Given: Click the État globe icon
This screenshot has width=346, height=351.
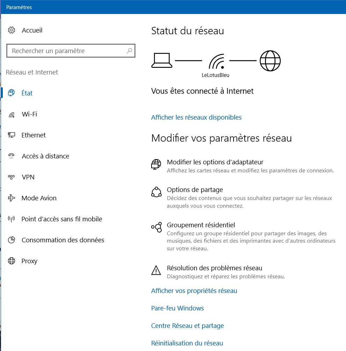Looking at the screenshot, I should tap(12, 93).
